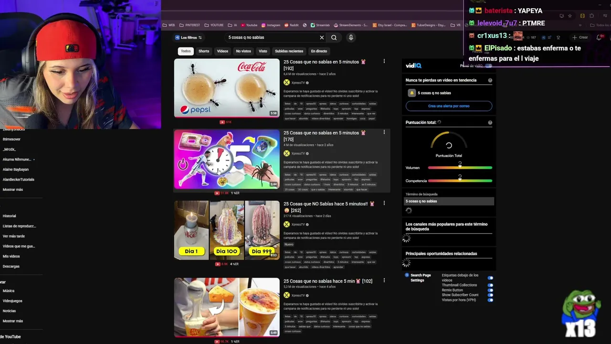Click Crea una alerta por correo button

tap(449, 106)
